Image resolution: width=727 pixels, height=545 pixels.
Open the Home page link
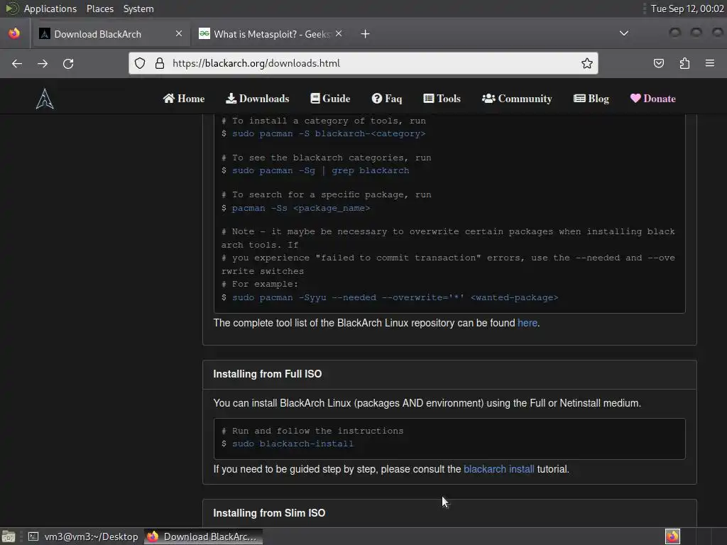click(x=184, y=99)
